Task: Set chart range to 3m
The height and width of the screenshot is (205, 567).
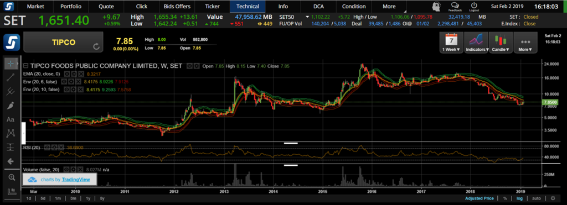Action: (73, 198)
